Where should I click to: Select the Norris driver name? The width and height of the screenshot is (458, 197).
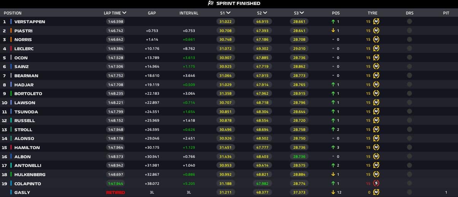point(23,40)
